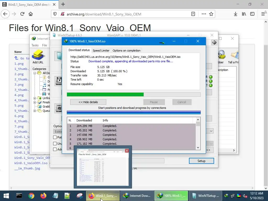Select connection row 3 with 147.698 MB
The width and height of the screenshot is (268, 201).
click(131, 135)
